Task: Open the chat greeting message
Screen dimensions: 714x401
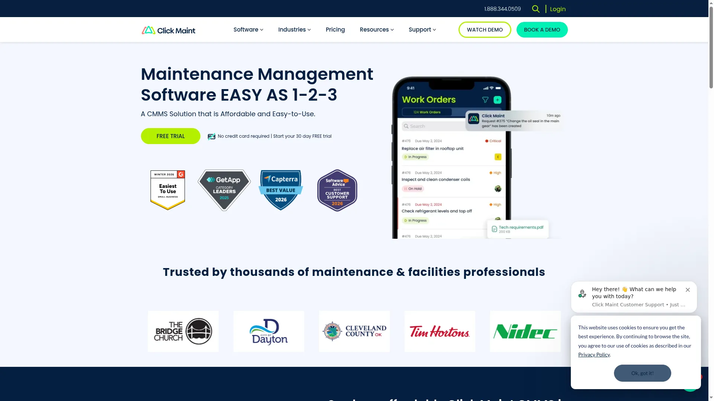Action: point(634,297)
